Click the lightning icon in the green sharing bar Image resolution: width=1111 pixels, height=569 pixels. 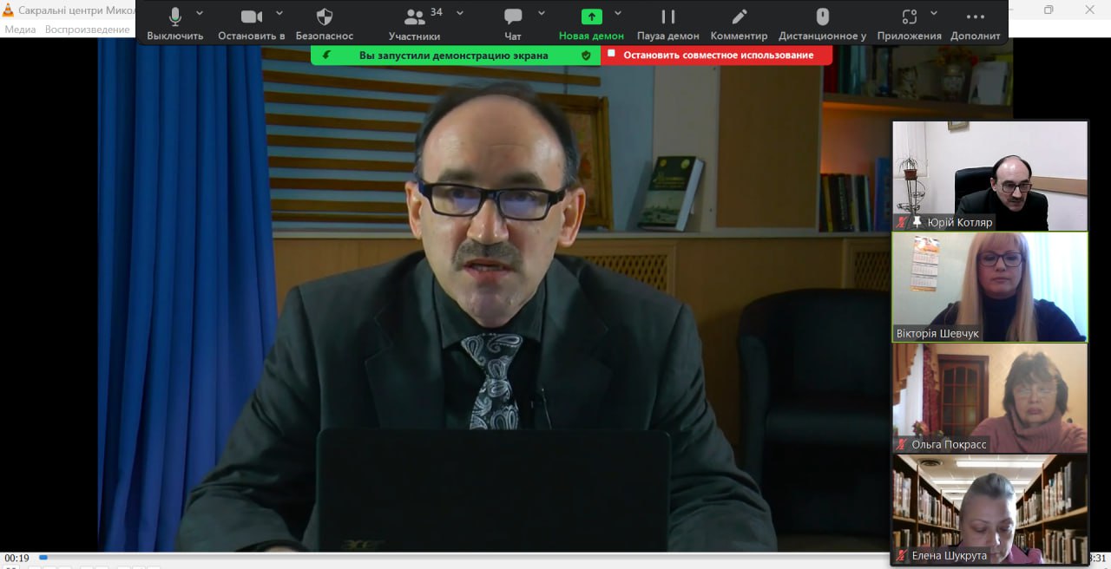[x=326, y=56]
